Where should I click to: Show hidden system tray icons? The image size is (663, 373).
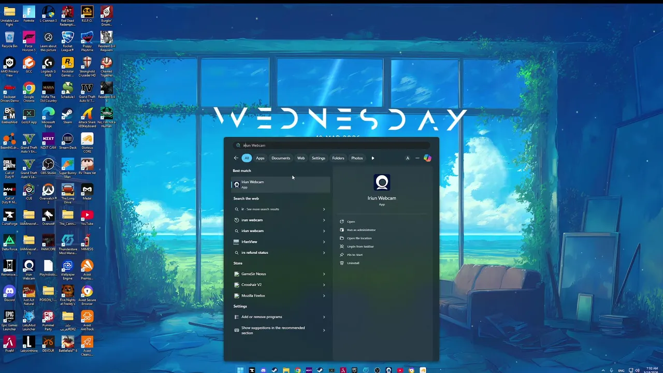click(x=603, y=370)
